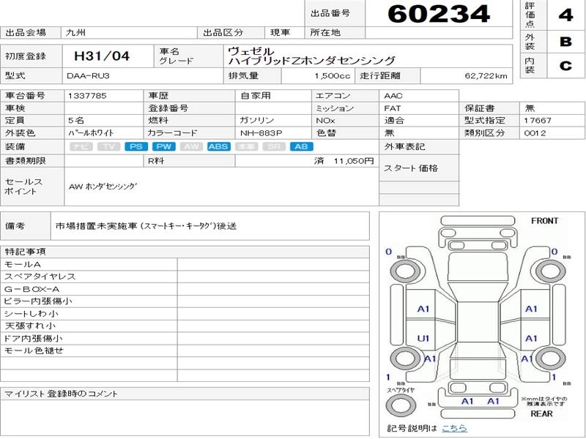Click the blue ABS equipment badge
Image resolution: width=586 pixels, height=439 pixels.
click(218, 147)
